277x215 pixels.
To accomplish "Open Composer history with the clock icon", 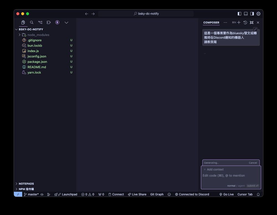I will click(245, 22).
